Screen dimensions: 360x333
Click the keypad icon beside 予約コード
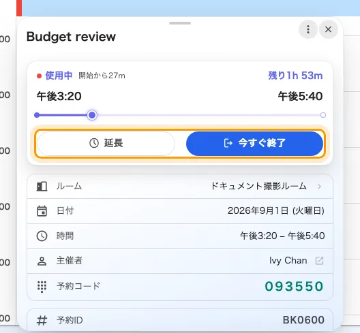42,287
